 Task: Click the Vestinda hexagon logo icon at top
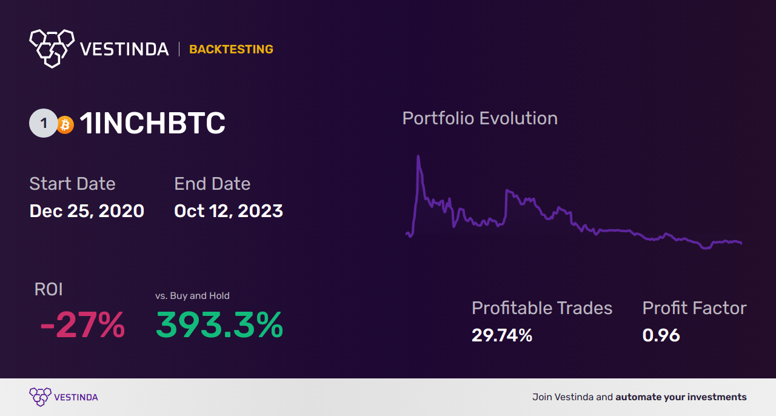52,49
